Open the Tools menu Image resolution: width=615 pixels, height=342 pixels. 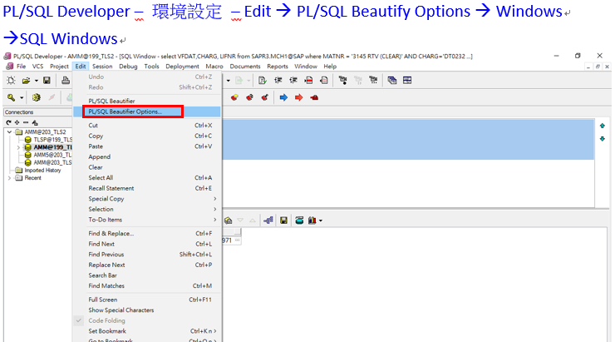pos(151,67)
